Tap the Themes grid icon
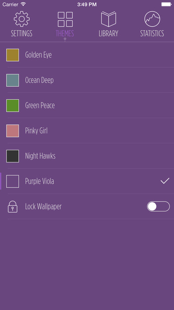This screenshot has width=174, height=310. point(65,19)
